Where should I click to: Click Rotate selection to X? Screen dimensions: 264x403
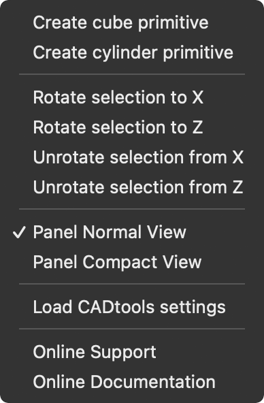[x=132, y=97]
